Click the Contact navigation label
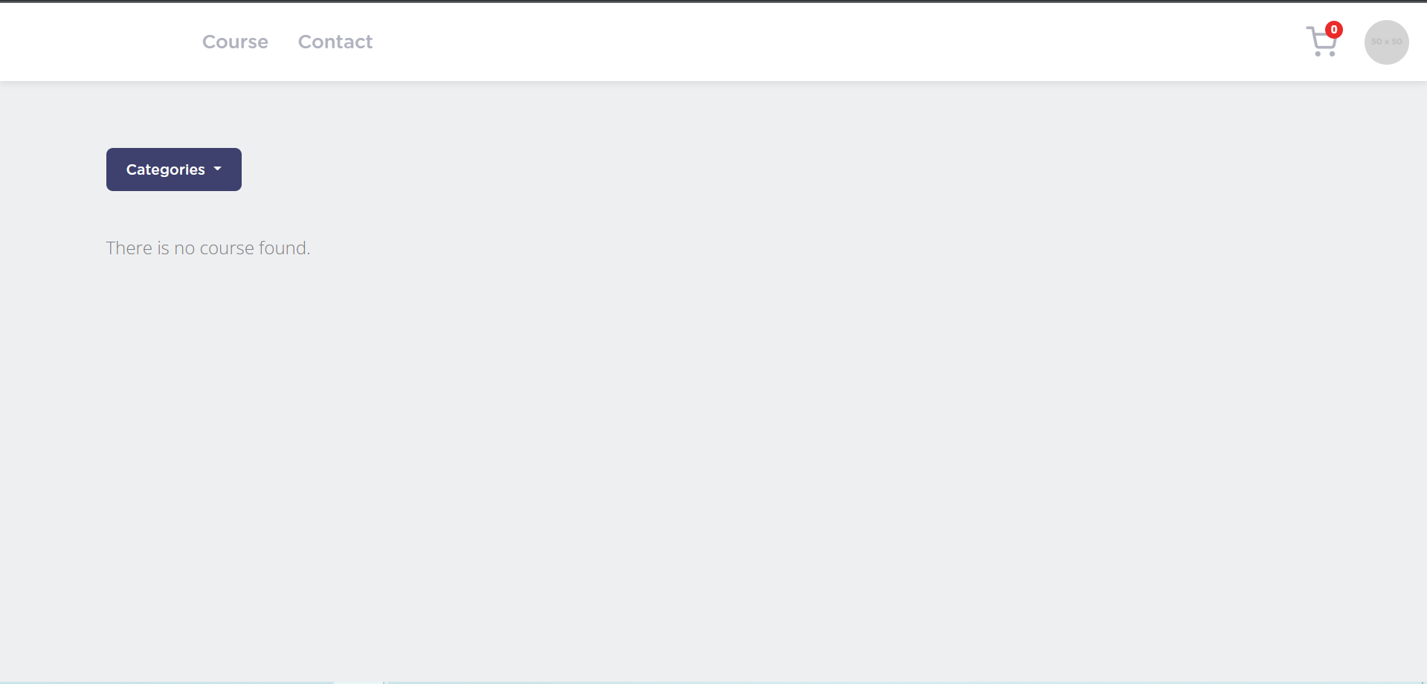 pyautogui.click(x=335, y=42)
